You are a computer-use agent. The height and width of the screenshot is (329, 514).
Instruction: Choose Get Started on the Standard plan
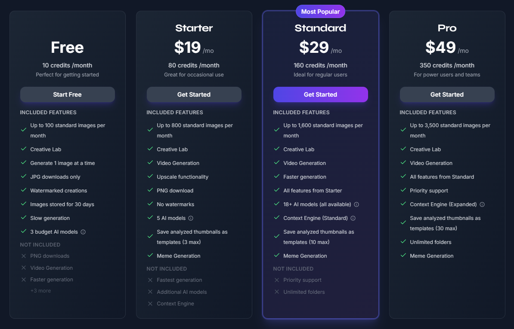tap(321, 94)
